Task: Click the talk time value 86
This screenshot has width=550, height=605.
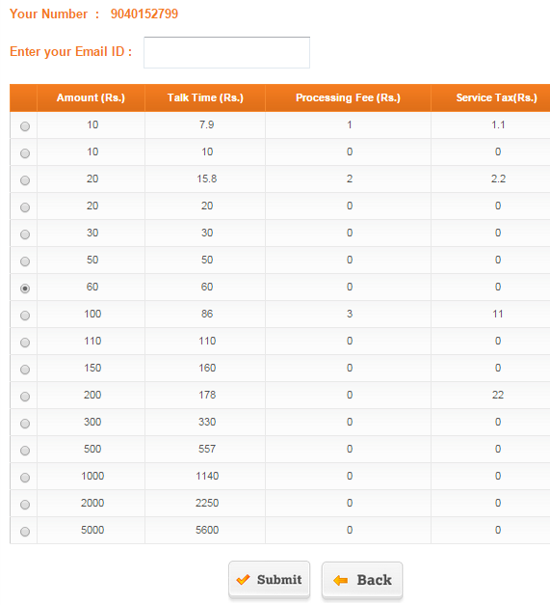Action: point(207,314)
